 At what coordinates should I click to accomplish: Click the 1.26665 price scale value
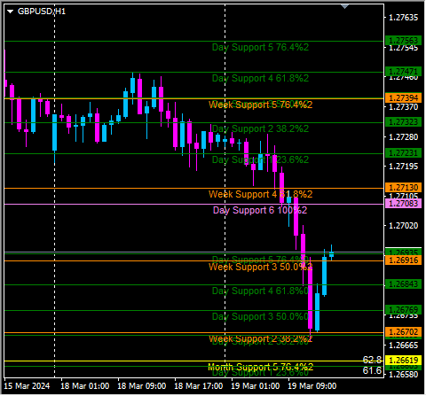coord(404,345)
